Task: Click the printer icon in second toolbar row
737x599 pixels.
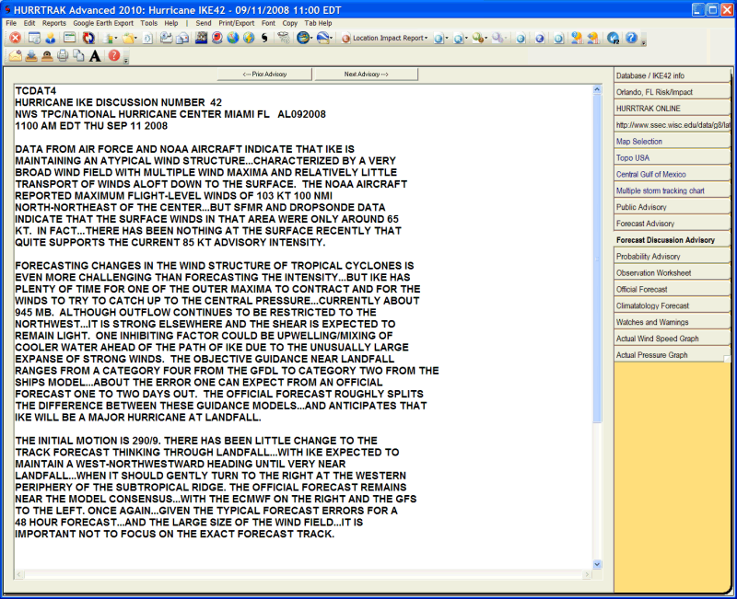Action: pos(62,56)
